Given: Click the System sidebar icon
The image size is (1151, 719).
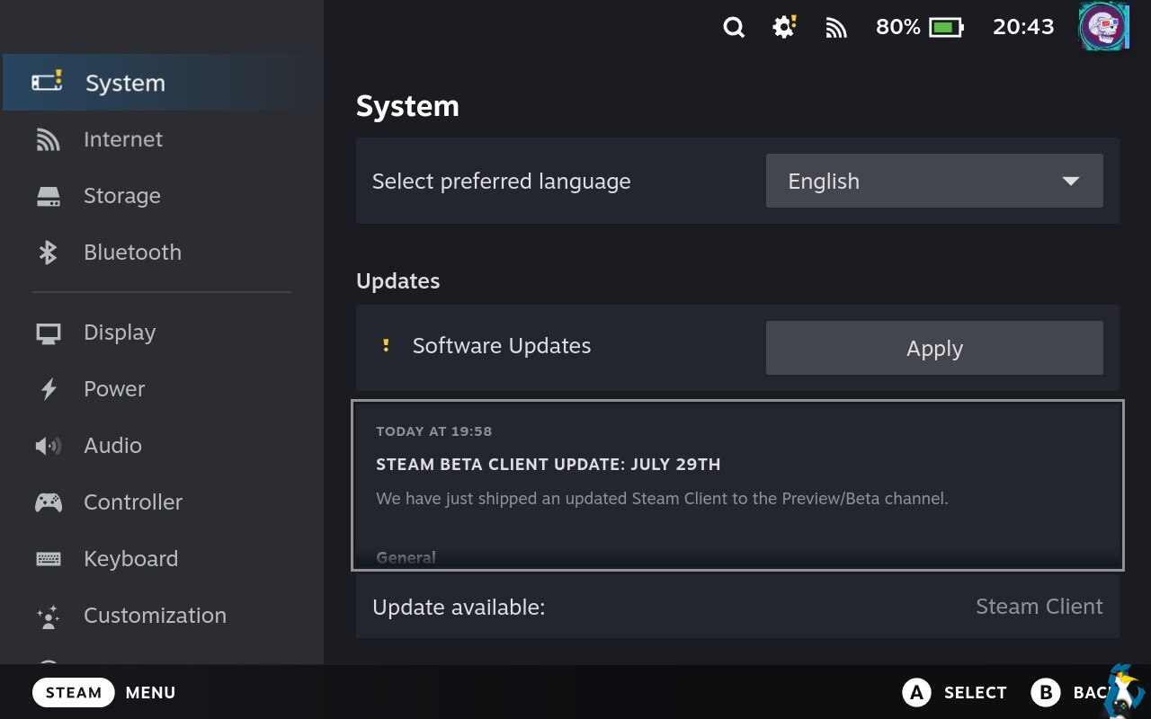Looking at the screenshot, I should click(47, 82).
